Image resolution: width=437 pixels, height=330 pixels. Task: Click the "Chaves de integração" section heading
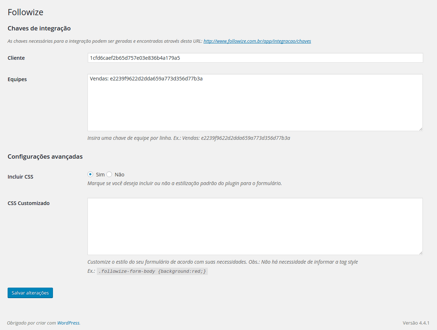pos(39,28)
